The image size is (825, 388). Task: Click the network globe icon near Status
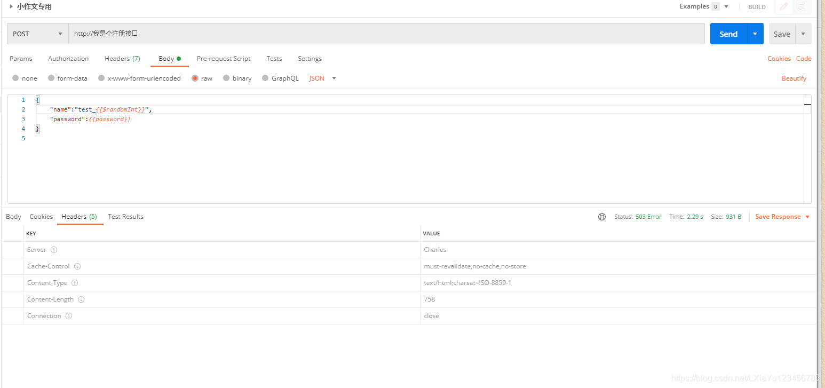coord(602,217)
